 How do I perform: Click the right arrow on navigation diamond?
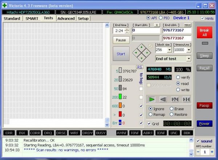147,53
